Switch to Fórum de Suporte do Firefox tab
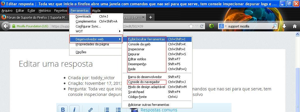The width and height of the screenshot is (300, 112). click(35, 17)
